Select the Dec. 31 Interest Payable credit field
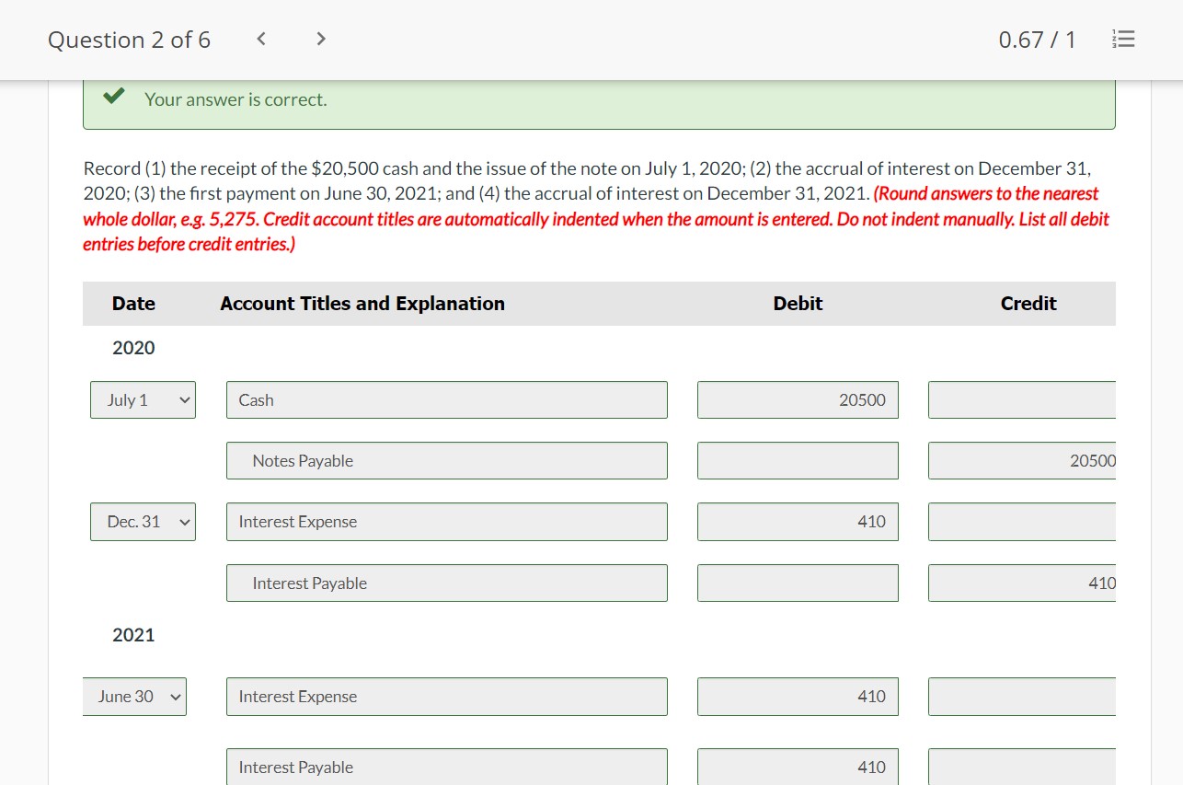Viewport: 1183px width, 785px height. 1022,583
